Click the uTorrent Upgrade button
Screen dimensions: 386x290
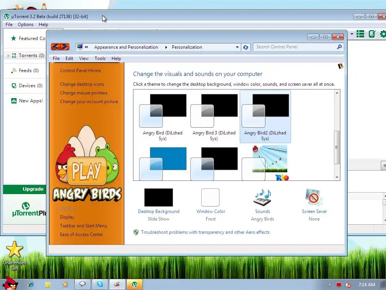coord(25,189)
